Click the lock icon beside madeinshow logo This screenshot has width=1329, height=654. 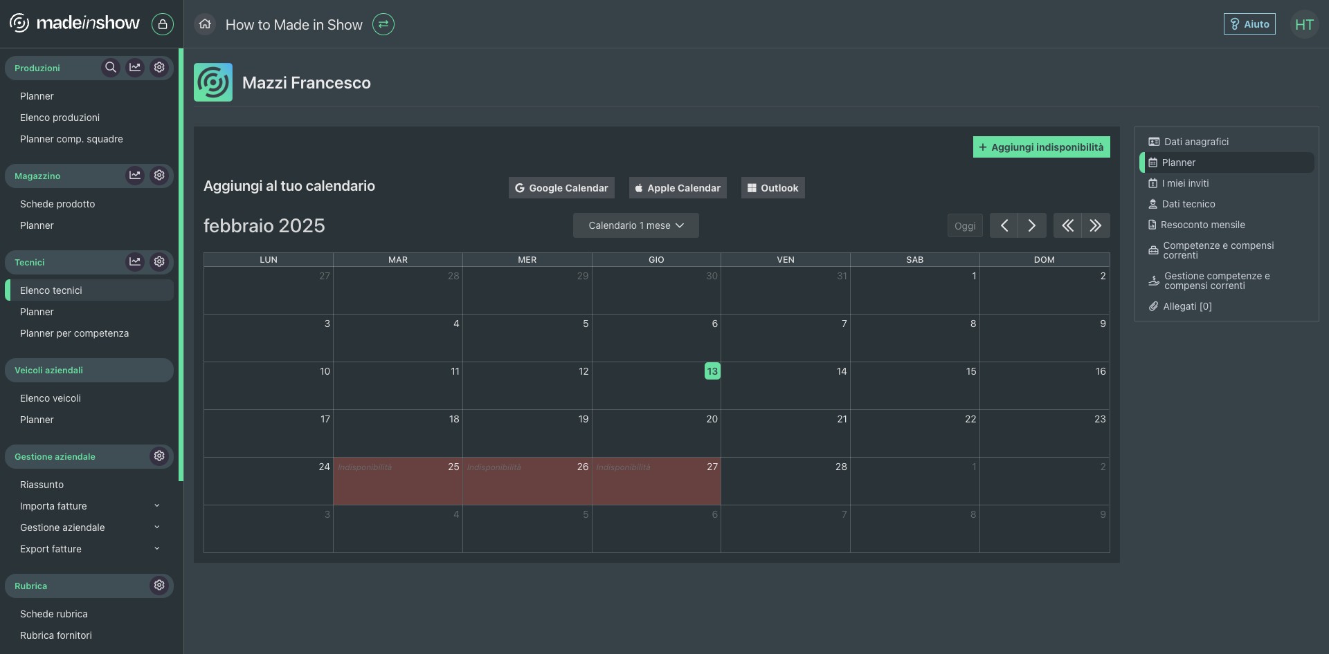click(163, 24)
